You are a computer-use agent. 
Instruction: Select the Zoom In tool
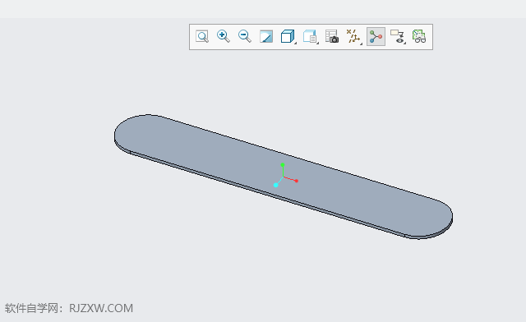[x=224, y=37]
